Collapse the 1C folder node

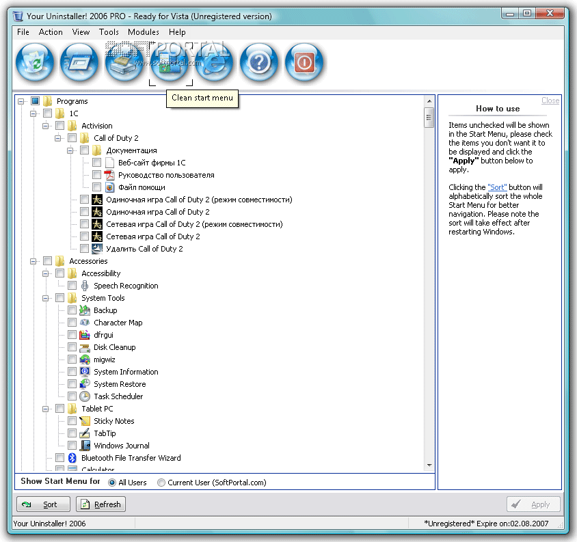point(33,113)
